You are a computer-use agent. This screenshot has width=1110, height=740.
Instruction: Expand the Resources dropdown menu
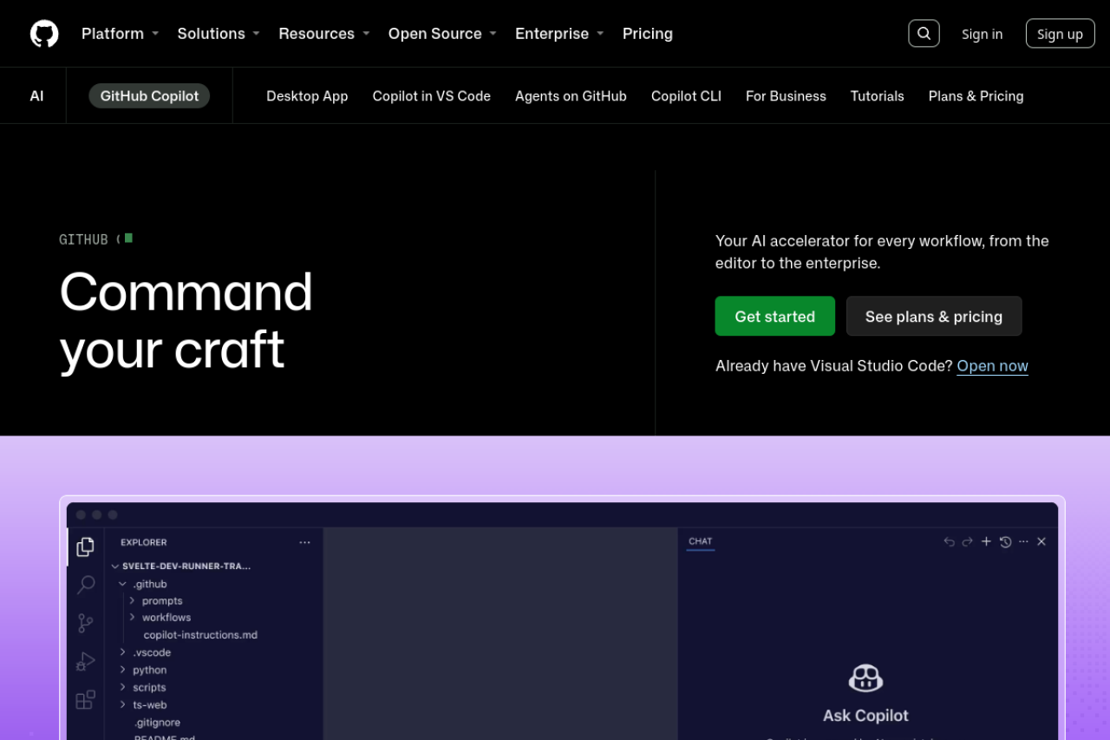click(x=324, y=33)
